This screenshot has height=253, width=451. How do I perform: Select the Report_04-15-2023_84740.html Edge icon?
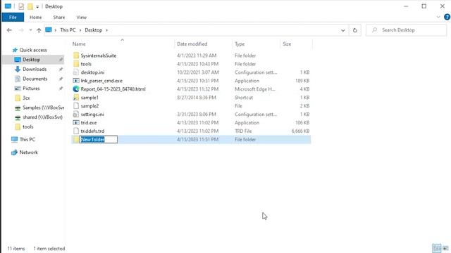click(x=76, y=89)
